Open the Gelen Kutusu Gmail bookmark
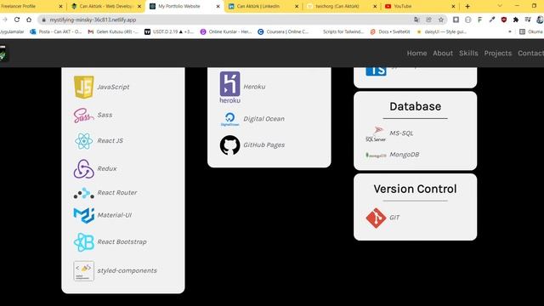The height and width of the screenshot is (306, 544). [113, 31]
